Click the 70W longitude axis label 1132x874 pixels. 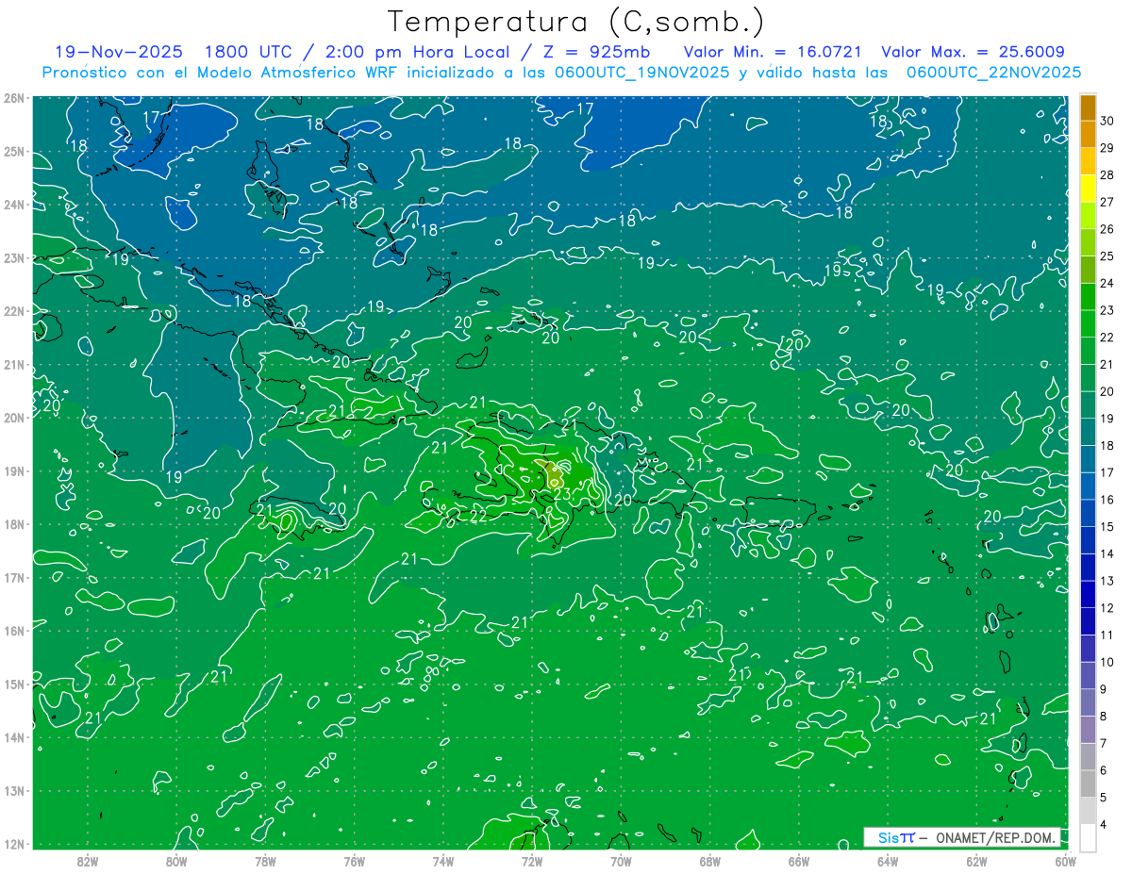pyautogui.click(x=621, y=860)
